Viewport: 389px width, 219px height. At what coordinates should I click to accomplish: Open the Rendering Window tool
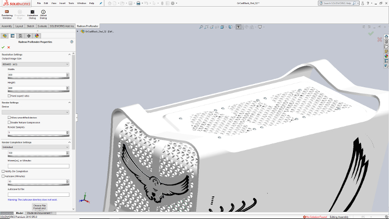(7, 14)
